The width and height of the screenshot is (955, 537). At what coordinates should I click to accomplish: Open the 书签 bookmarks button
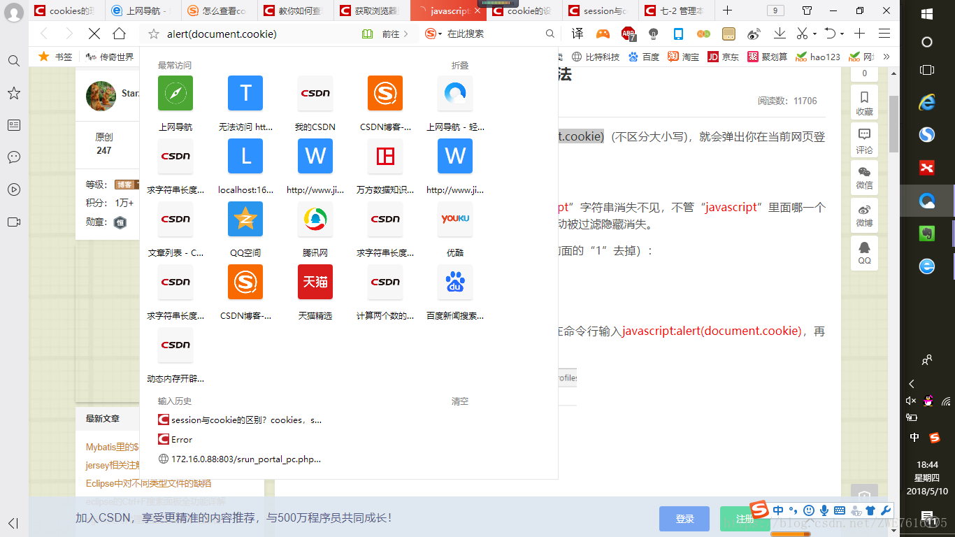(56, 57)
